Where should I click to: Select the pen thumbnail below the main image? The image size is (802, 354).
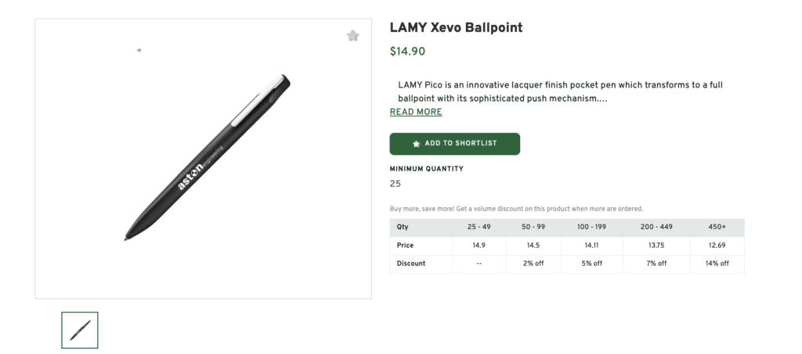[80, 330]
